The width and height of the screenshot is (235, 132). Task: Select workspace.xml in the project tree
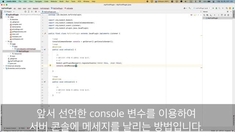[x=18, y=39]
